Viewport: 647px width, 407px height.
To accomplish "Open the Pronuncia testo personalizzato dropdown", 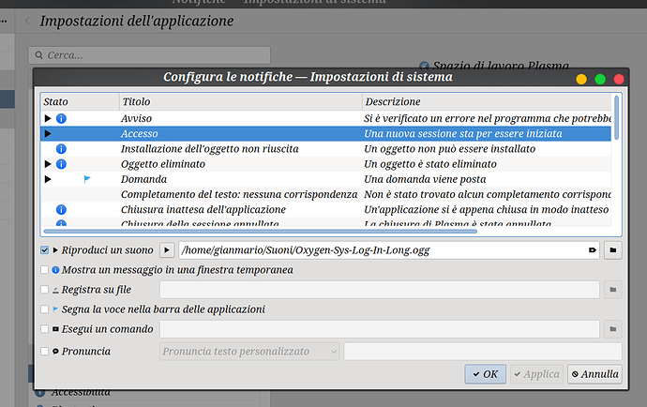I will coord(249,352).
